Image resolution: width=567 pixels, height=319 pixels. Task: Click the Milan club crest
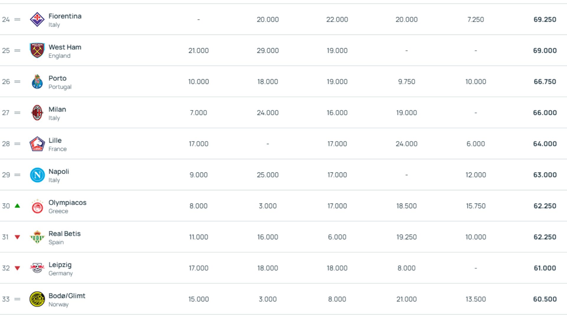[x=37, y=113]
